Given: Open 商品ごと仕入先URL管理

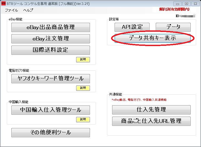Looking at the screenshot, I should (151, 121).
